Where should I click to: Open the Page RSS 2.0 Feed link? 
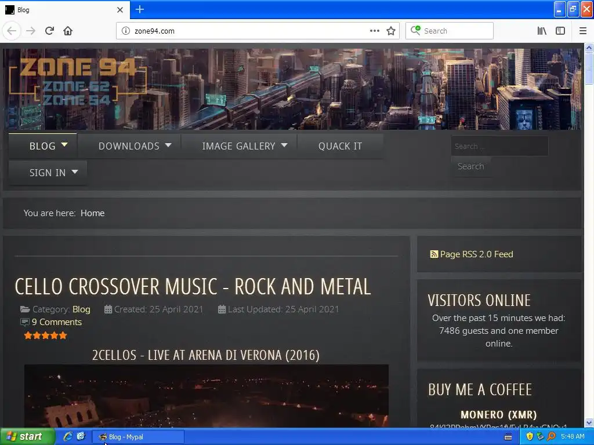point(477,254)
